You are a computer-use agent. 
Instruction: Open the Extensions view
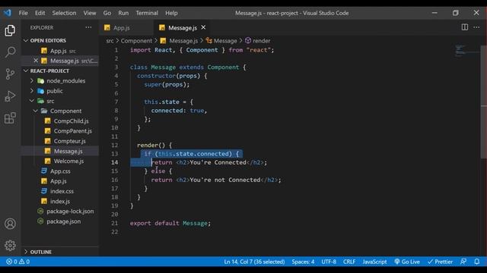(x=10, y=118)
